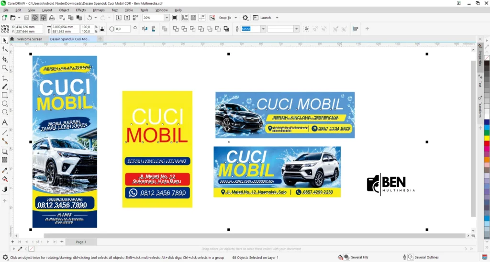Open the Transform docker tab
The height and width of the screenshot is (262, 490).
(x=480, y=108)
